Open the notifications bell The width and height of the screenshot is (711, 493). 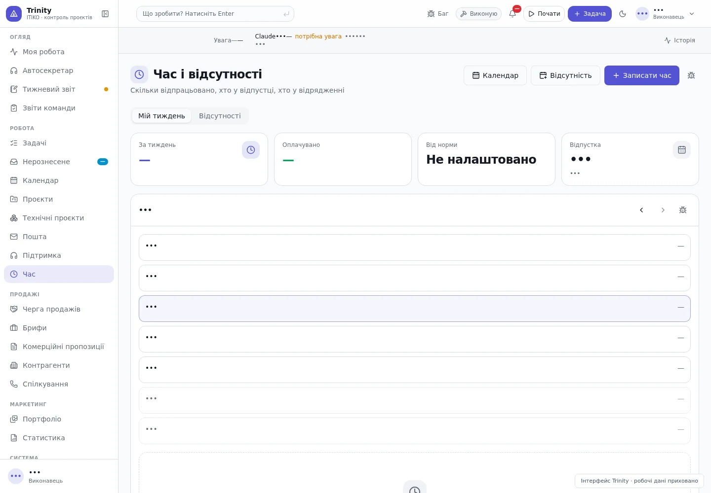pos(513,14)
